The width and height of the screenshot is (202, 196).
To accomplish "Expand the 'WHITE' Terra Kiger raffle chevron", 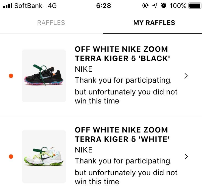I will click(x=186, y=157).
